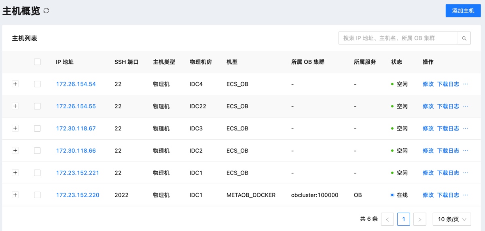Click 下载日志 for host 172.23.152.220
485x231 pixels.
pyautogui.click(x=448, y=195)
